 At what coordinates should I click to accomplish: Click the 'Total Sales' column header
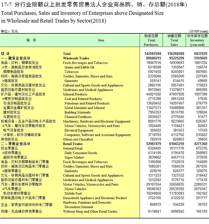174,40
